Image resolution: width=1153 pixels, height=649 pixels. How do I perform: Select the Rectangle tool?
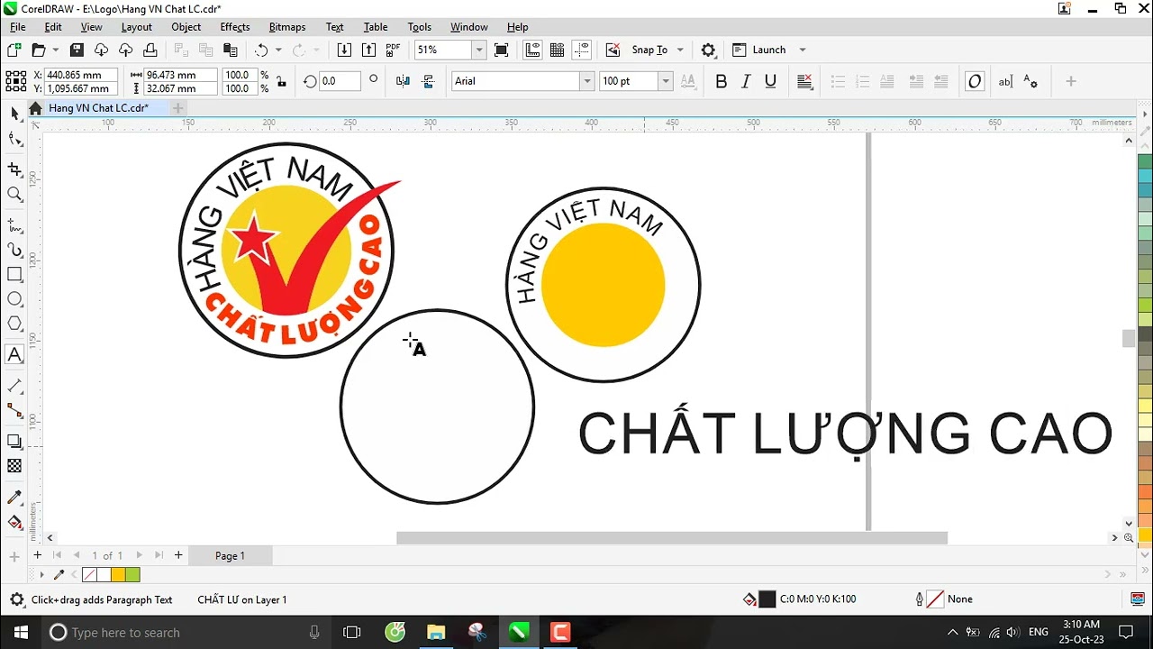point(14,274)
